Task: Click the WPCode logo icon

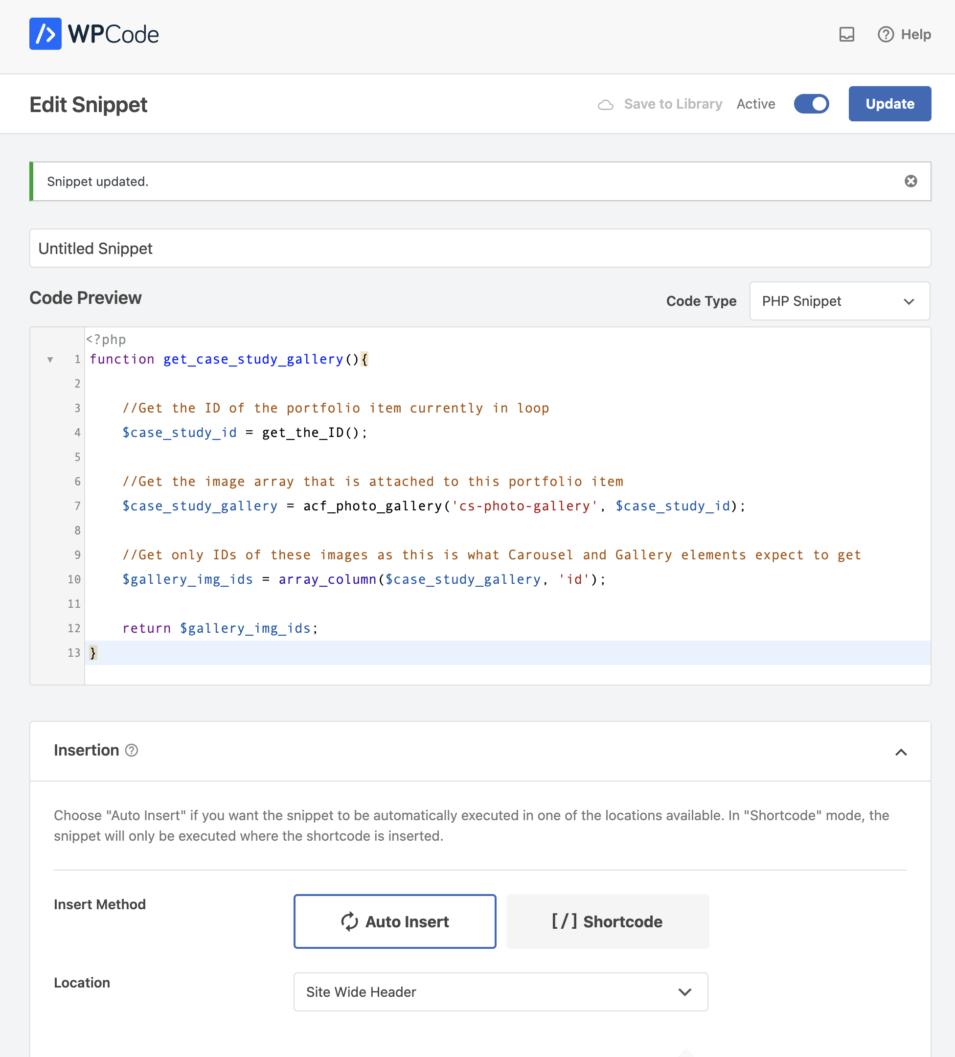Action: [x=45, y=34]
